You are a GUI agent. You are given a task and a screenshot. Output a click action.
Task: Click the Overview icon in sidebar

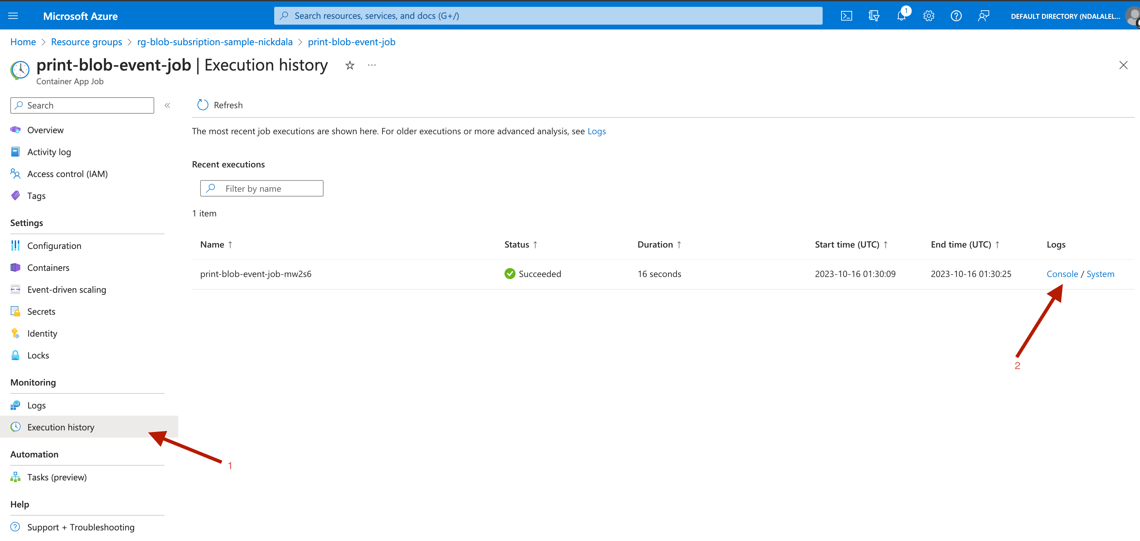click(15, 130)
